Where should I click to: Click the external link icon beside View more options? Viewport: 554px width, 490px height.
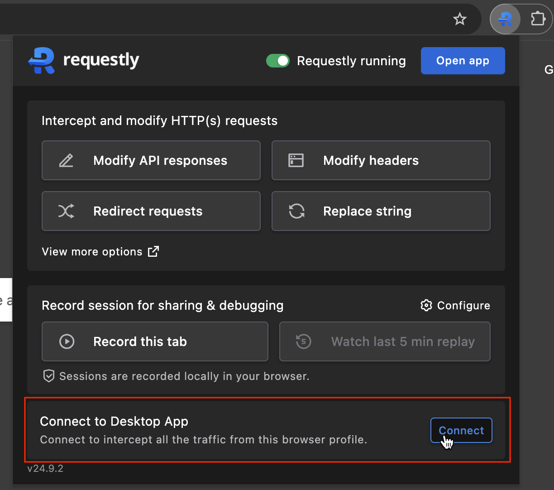tap(154, 251)
